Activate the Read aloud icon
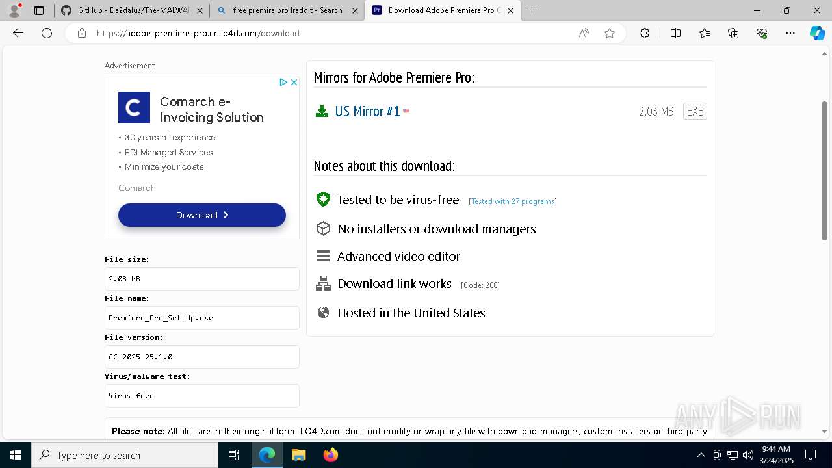Viewport: 832px width, 468px height. tap(584, 33)
